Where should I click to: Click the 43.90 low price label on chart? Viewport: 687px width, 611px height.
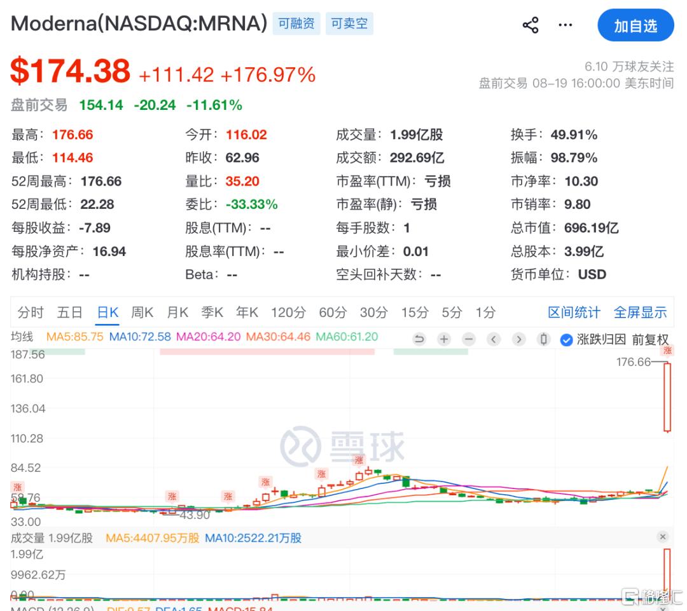(195, 515)
